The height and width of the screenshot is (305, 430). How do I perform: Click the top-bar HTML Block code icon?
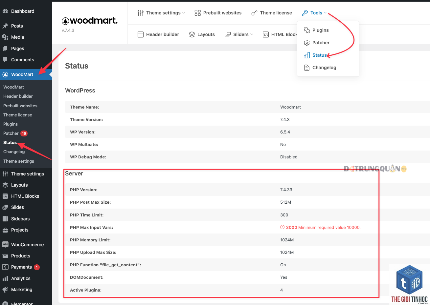(x=266, y=34)
